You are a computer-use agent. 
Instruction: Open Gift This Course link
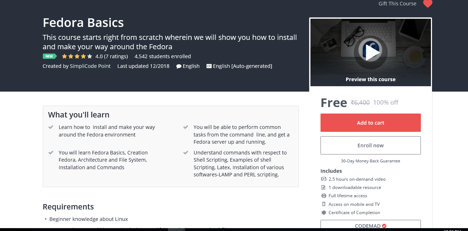pos(397,4)
